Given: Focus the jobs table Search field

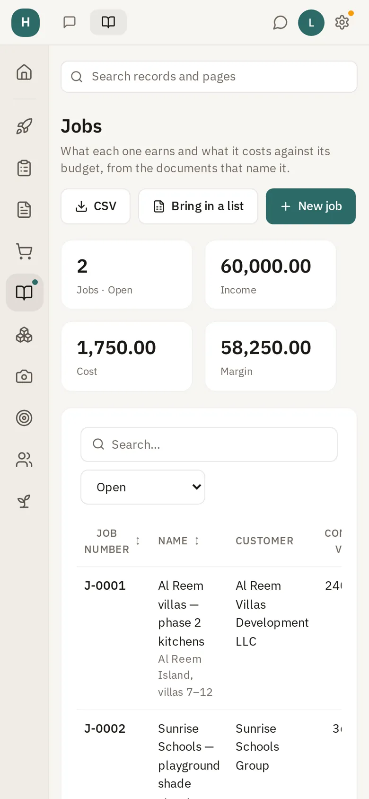Looking at the screenshot, I should (209, 444).
